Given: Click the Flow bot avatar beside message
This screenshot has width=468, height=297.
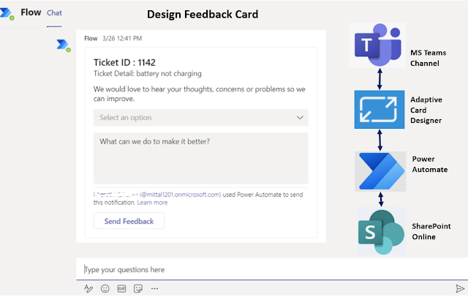Looking at the screenshot, I should coord(63,45).
